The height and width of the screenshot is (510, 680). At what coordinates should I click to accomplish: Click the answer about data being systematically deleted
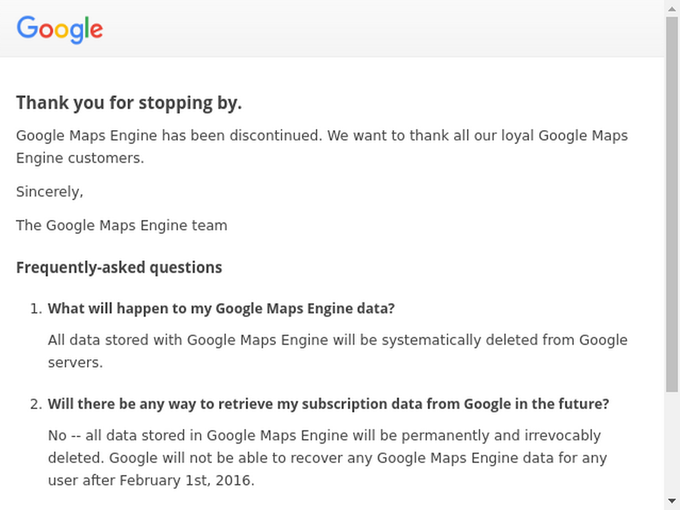point(337,351)
